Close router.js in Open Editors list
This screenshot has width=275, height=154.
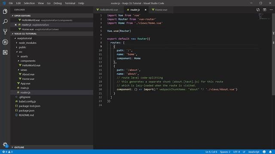pyautogui.click(x=15, y=25)
